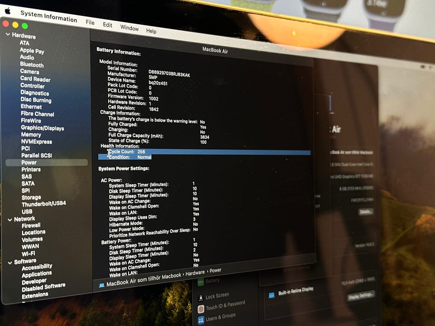Open the System Information menu
Viewport: 435px width, 326px height.
tap(48, 16)
